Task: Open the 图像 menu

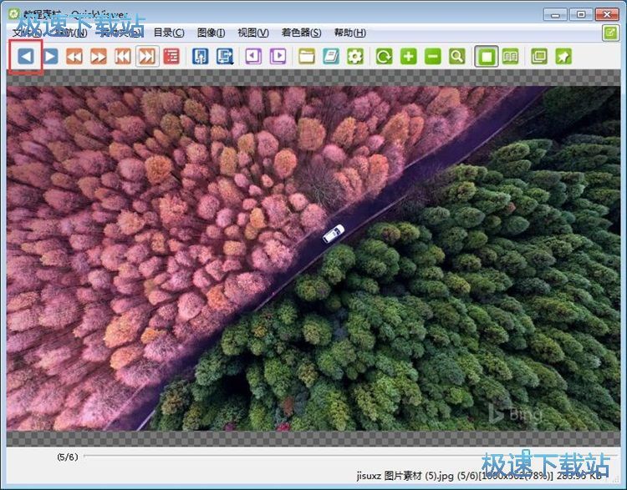Action: (211, 33)
